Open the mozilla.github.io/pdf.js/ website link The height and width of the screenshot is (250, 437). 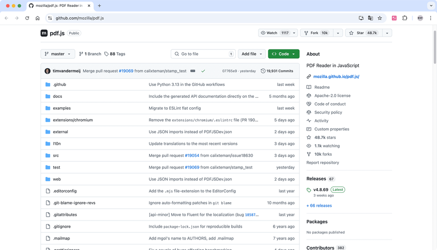pyautogui.click(x=336, y=77)
